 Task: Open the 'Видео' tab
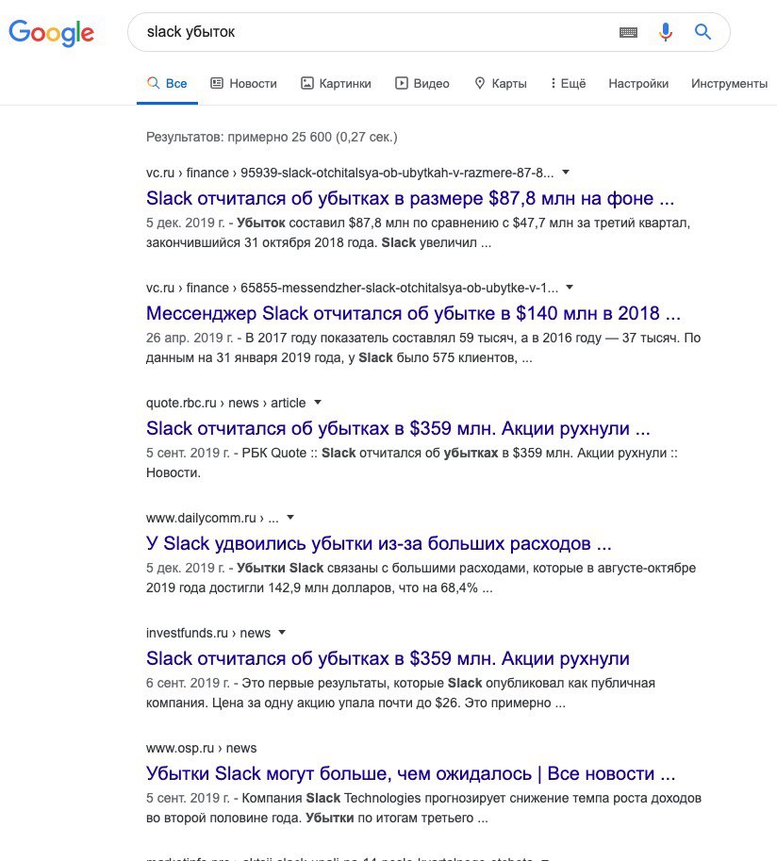point(422,84)
